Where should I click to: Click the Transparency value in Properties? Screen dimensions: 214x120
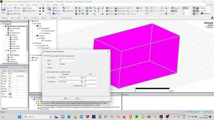point(10,96)
